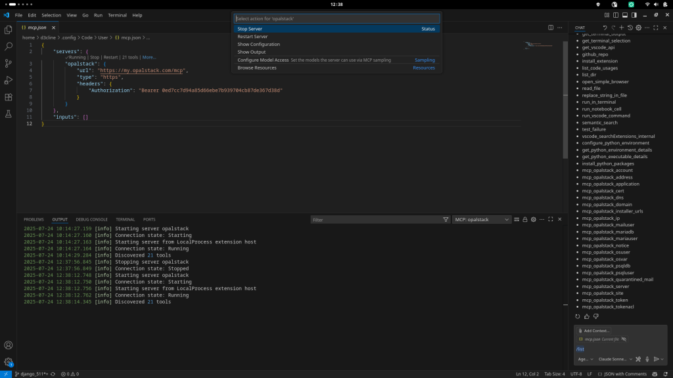Open the Selection menu
The image size is (673, 378).
pyautogui.click(x=51, y=15)
